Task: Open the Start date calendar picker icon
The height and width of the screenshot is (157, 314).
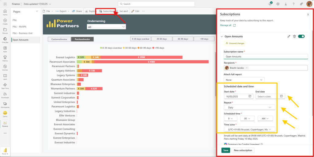Action: 250,96
